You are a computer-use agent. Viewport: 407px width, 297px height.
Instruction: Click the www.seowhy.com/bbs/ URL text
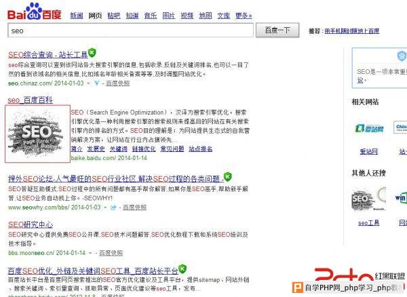click(x=39, y=207)
